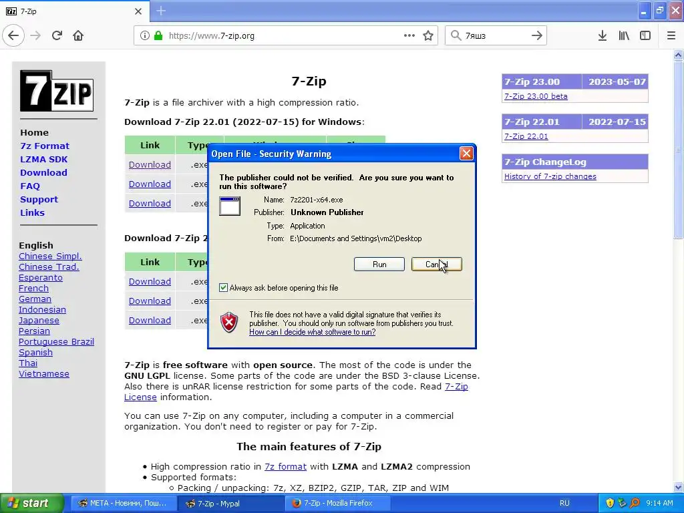Click the search magnifier icon
The image size is (684, 513).
pyautogui.click(x=456, y=36)
